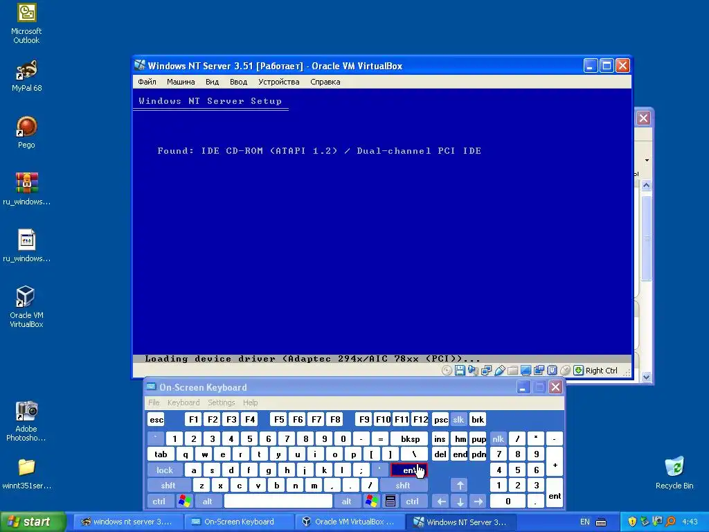Toggle the lock (caps lock) key
The image size is (709, 532).
click(165, 470)
